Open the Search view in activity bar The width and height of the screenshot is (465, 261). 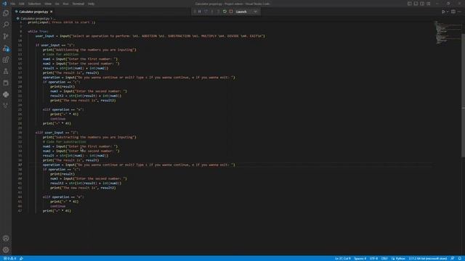click(x=6, y=25)
